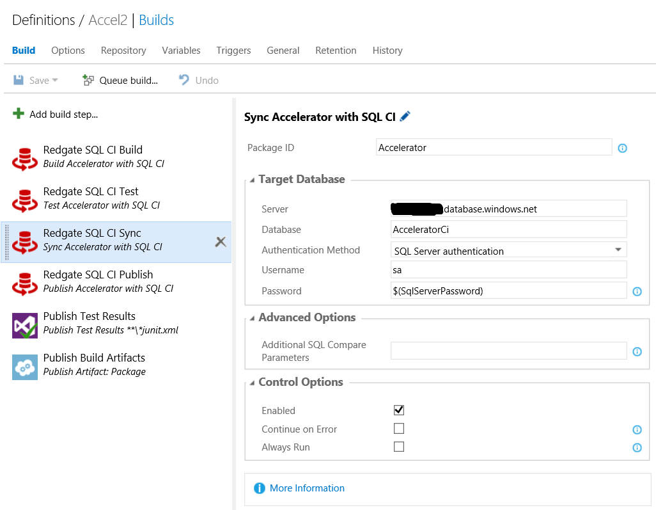Click 'Publish Artifact: Package' subtitle text
This screenshot has width=656, height=510.
click(95, 372)
